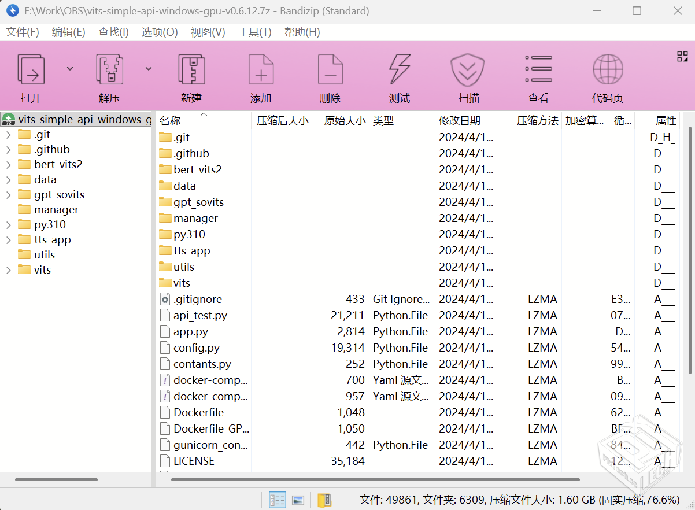Viewport: 695px width, 510px height.
Task: Click the toolbar layout icon at top right
Action: [682, 56]
